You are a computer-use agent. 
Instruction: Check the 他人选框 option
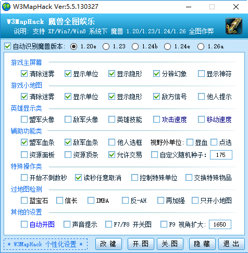[111, 142]
